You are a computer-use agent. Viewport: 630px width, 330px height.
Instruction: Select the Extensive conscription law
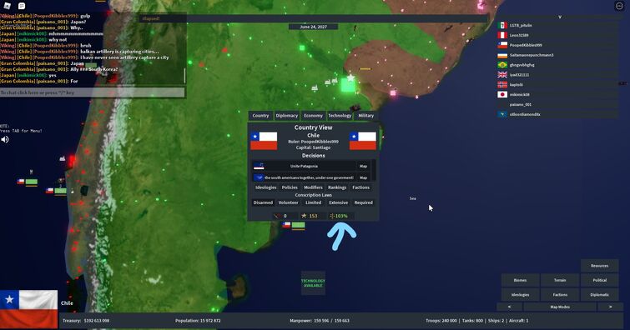point(338,202)
